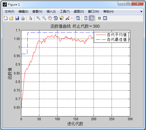Viewport: 146px width, 130px height.
Task: Toggle the Brush data tool
Action: 67,18
